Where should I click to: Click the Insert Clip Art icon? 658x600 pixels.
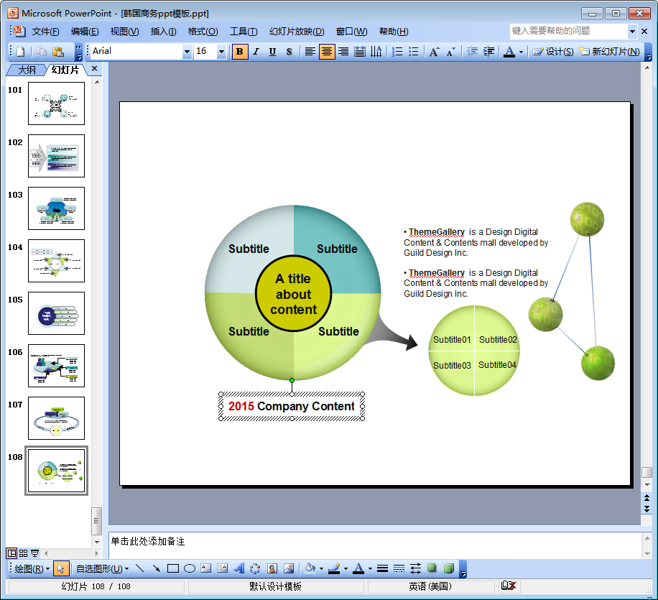tap(272, 568)
